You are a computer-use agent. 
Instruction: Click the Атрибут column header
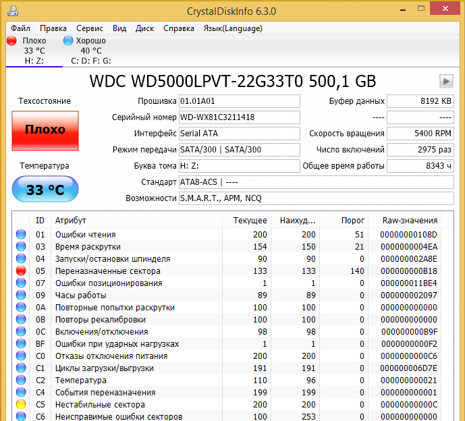pyautogui.click(x=136, y=221)
